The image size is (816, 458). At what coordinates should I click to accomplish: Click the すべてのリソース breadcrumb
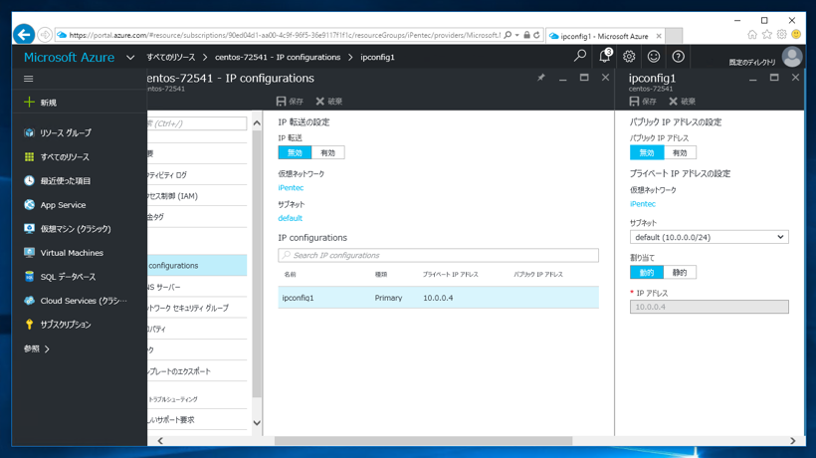click(171, 57)
